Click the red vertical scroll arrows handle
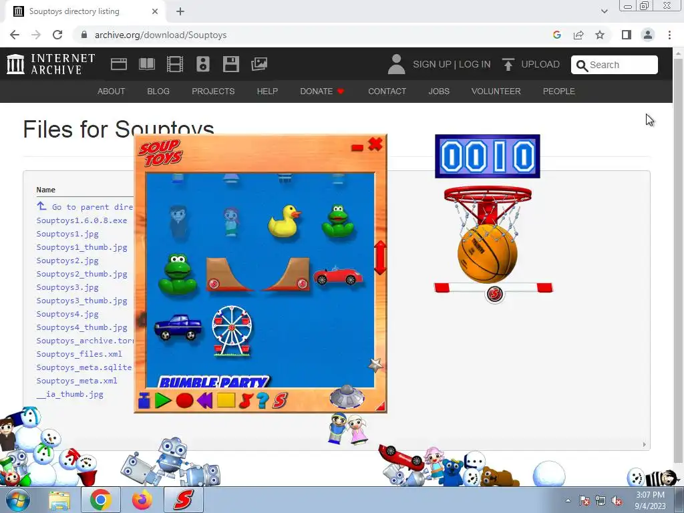 tap(380, 257)
